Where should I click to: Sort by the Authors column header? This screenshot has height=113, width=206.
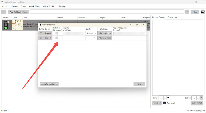click(x=60, y=18)
